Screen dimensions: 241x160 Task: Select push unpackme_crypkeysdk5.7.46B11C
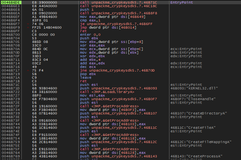click(119, 127)
